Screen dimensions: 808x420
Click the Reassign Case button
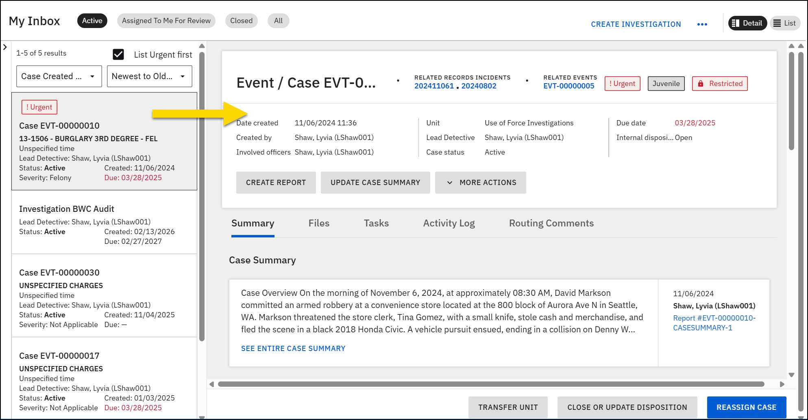(746, 407)
